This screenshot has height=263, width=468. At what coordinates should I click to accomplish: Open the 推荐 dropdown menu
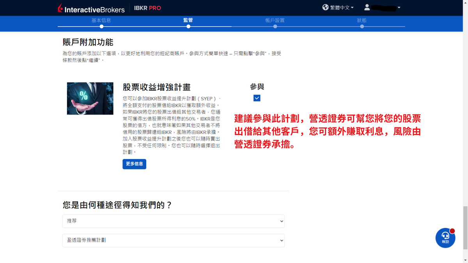tap(173, 221)
